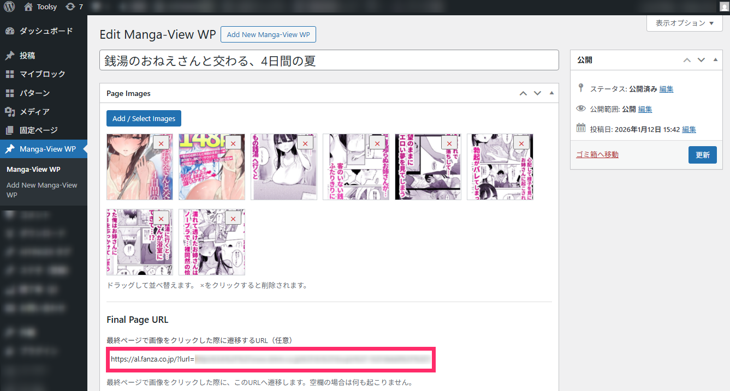Remove the first page image with ×
Image resolution: width=730 pixels, height=391 pixels.
click(161, 143)
